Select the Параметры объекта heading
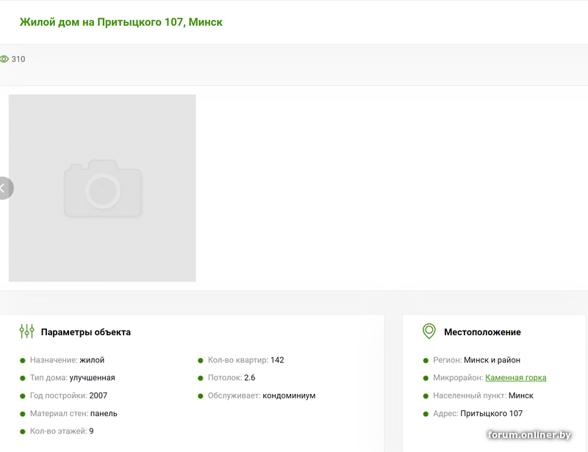This screenshot has height=452, width=588. pos(86,332)
